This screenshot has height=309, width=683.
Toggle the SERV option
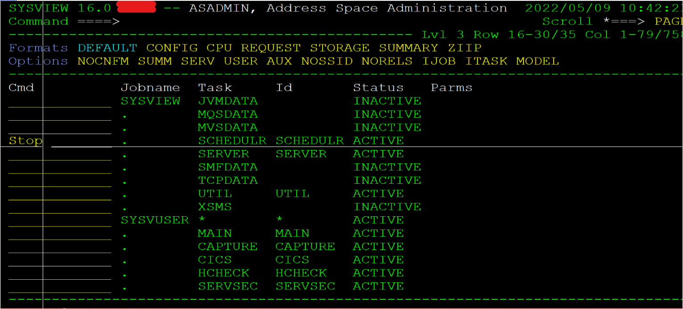tap(198, 61)
